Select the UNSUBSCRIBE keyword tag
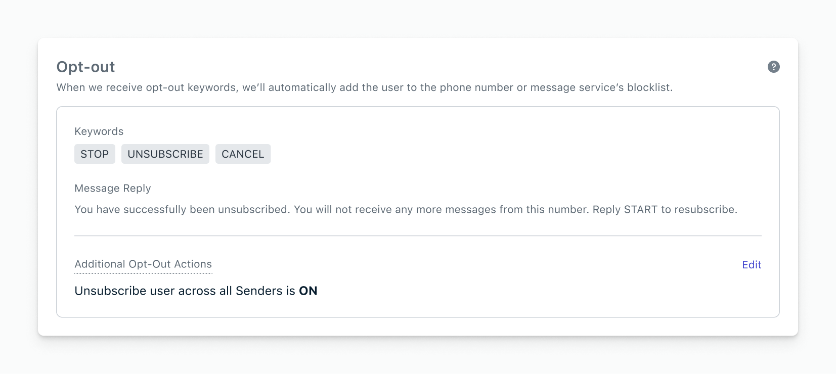 [165, 154]
